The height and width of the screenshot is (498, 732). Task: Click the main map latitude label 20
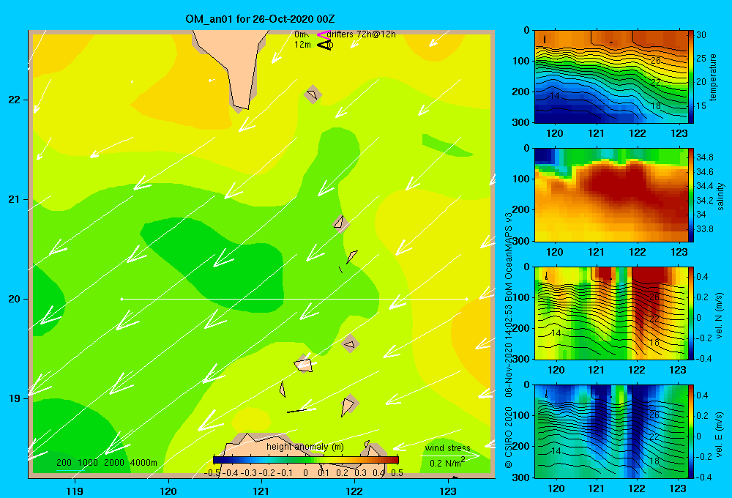(15, 299)
